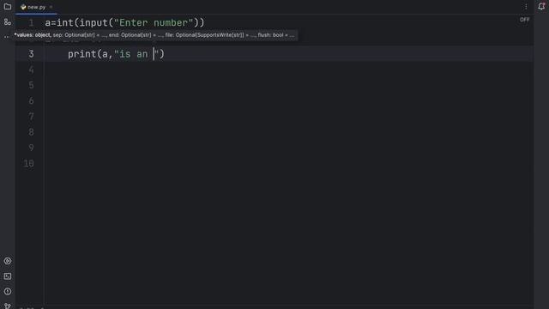
Task: Click line number 3 in the gutter
Action: (x=31, y=54)
